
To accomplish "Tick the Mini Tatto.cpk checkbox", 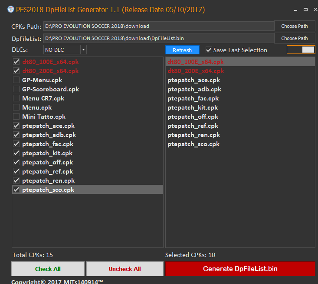I will tap(16, 117).
